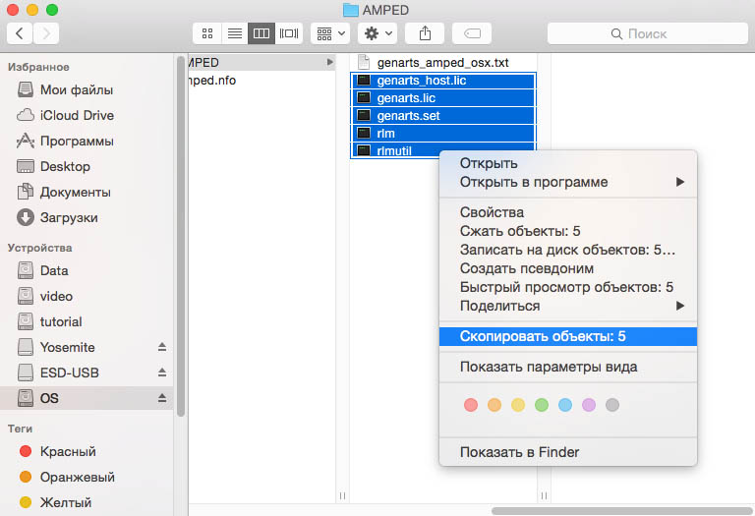Open the arrange-by grouping dropdown
Viewport: 755px width, 516px height.
pyautogui.click(x=330, y=33)
